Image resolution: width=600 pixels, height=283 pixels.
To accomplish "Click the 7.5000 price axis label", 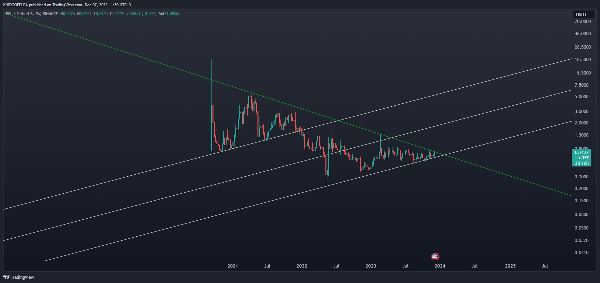I will 582,85.
